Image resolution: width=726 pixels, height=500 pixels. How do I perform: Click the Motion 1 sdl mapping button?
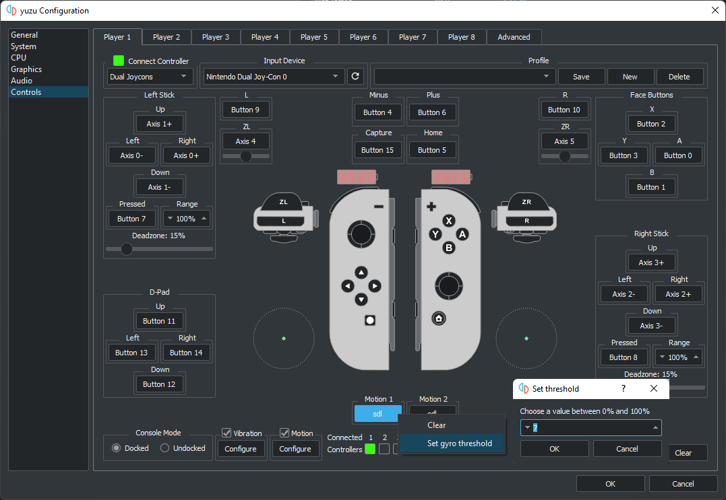point(377,414)
